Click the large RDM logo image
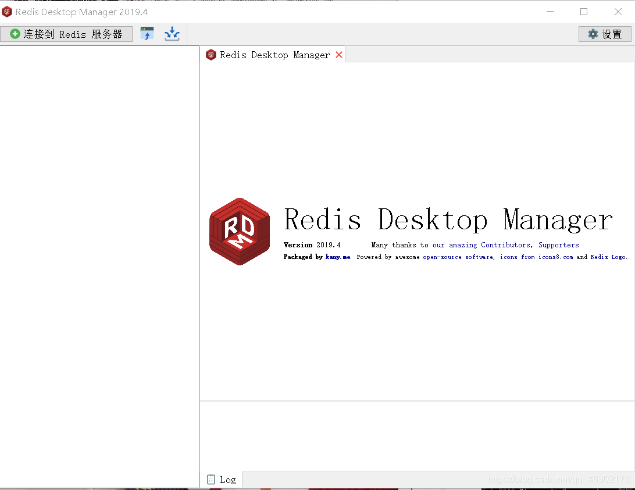This screenshot has height=490, width=635. [240, 232]
